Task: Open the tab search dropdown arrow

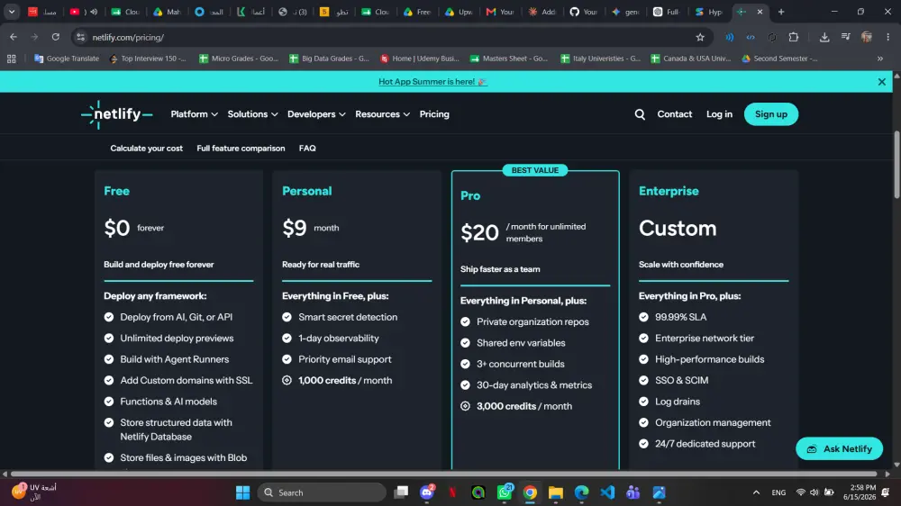Action: pos(12,12)
